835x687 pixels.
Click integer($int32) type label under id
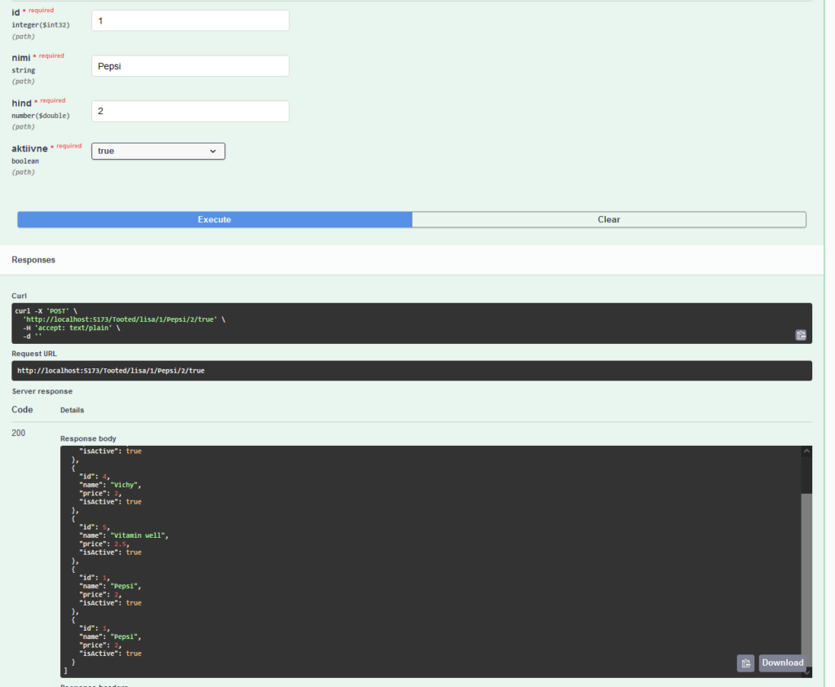click(41, 25)
